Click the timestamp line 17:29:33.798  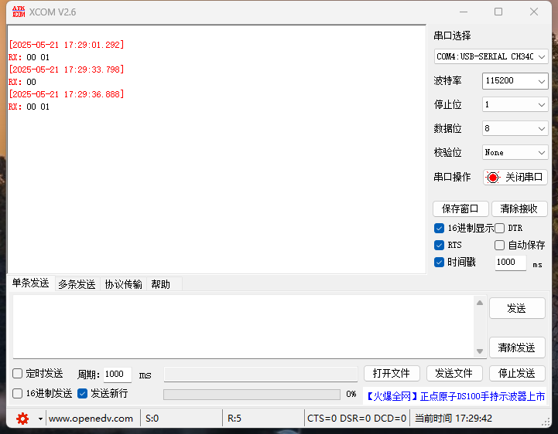pos(67,70)
